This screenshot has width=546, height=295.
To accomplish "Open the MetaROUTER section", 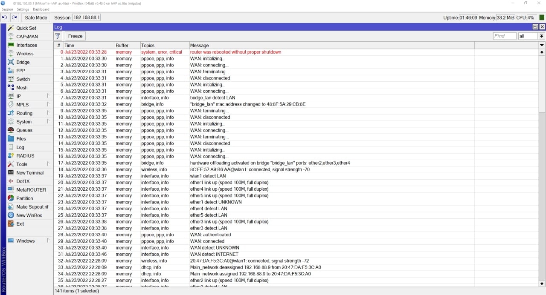I will (x=31, y=190).
